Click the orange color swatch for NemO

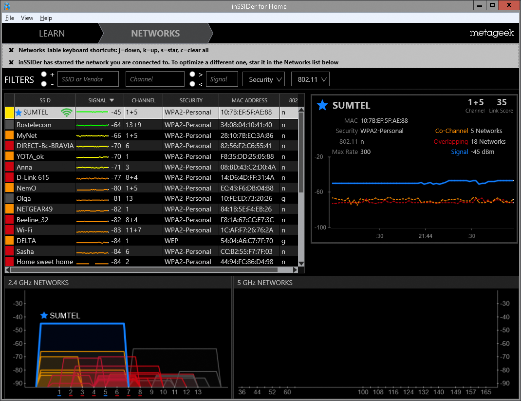pyautogui.click(x=10, y=188)
